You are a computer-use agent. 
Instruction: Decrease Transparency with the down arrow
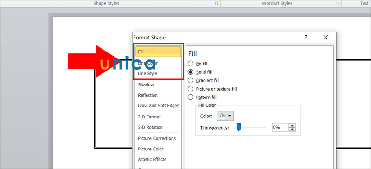click(x=293, y=130)
